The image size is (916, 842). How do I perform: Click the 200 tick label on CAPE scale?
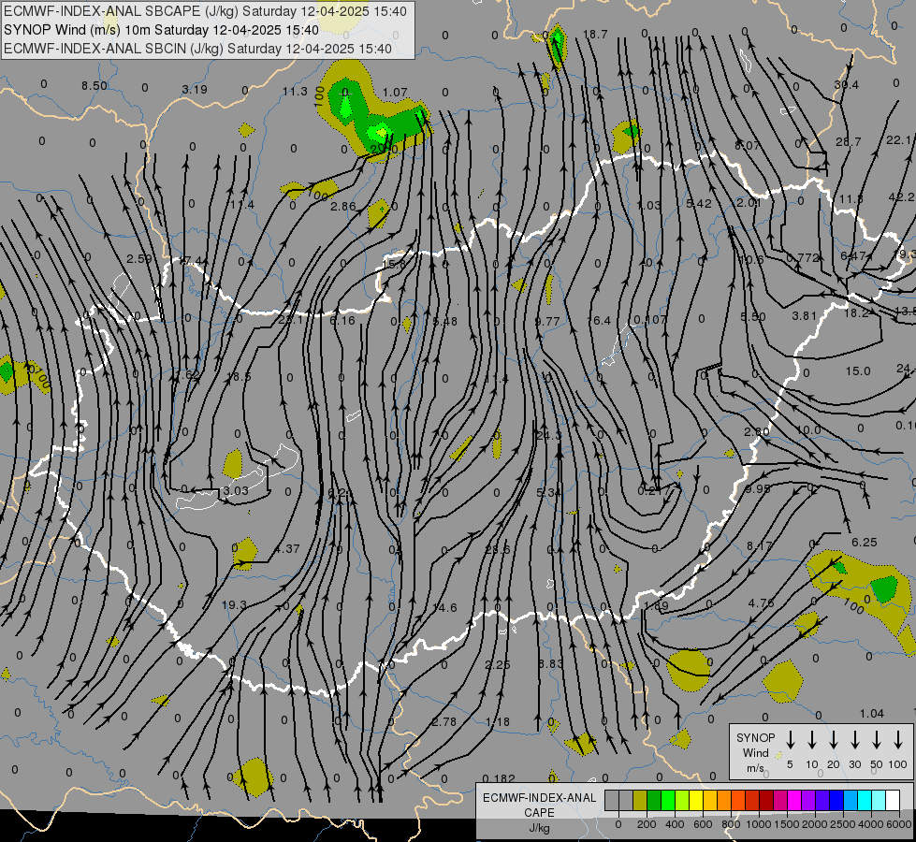(x=647, y=824)
